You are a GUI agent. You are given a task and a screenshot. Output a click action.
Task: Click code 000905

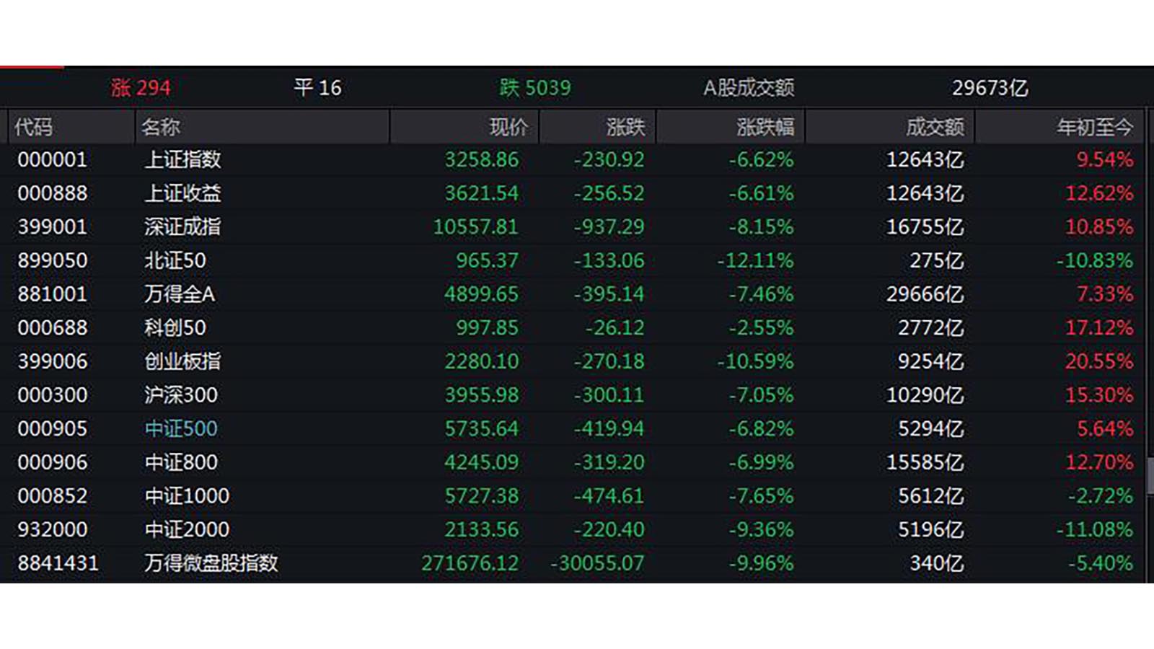tap(53, 428)
